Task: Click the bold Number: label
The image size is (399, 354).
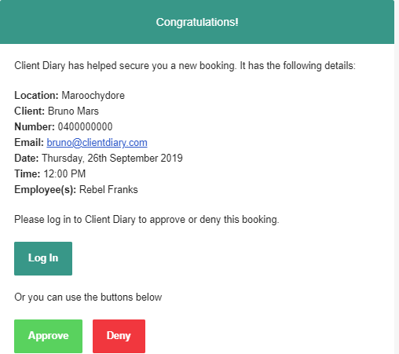Action: 35,127
